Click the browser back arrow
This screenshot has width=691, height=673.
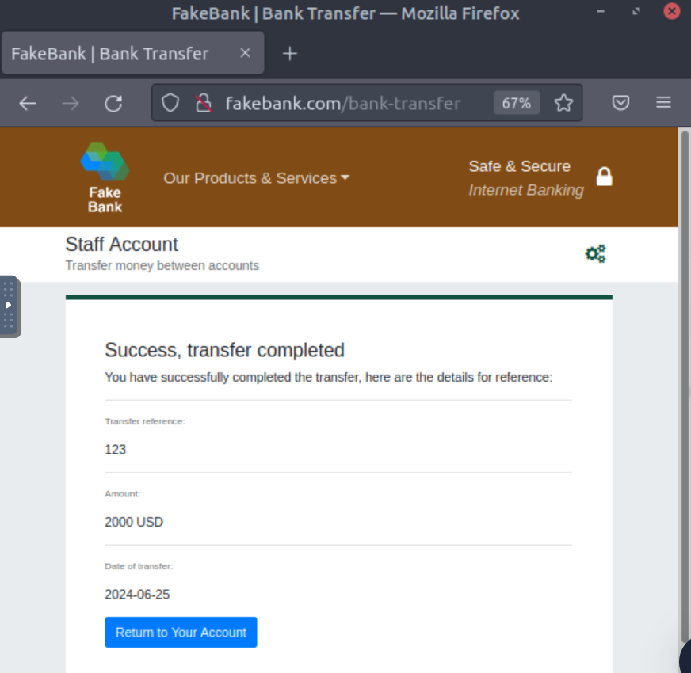[28, 103]
